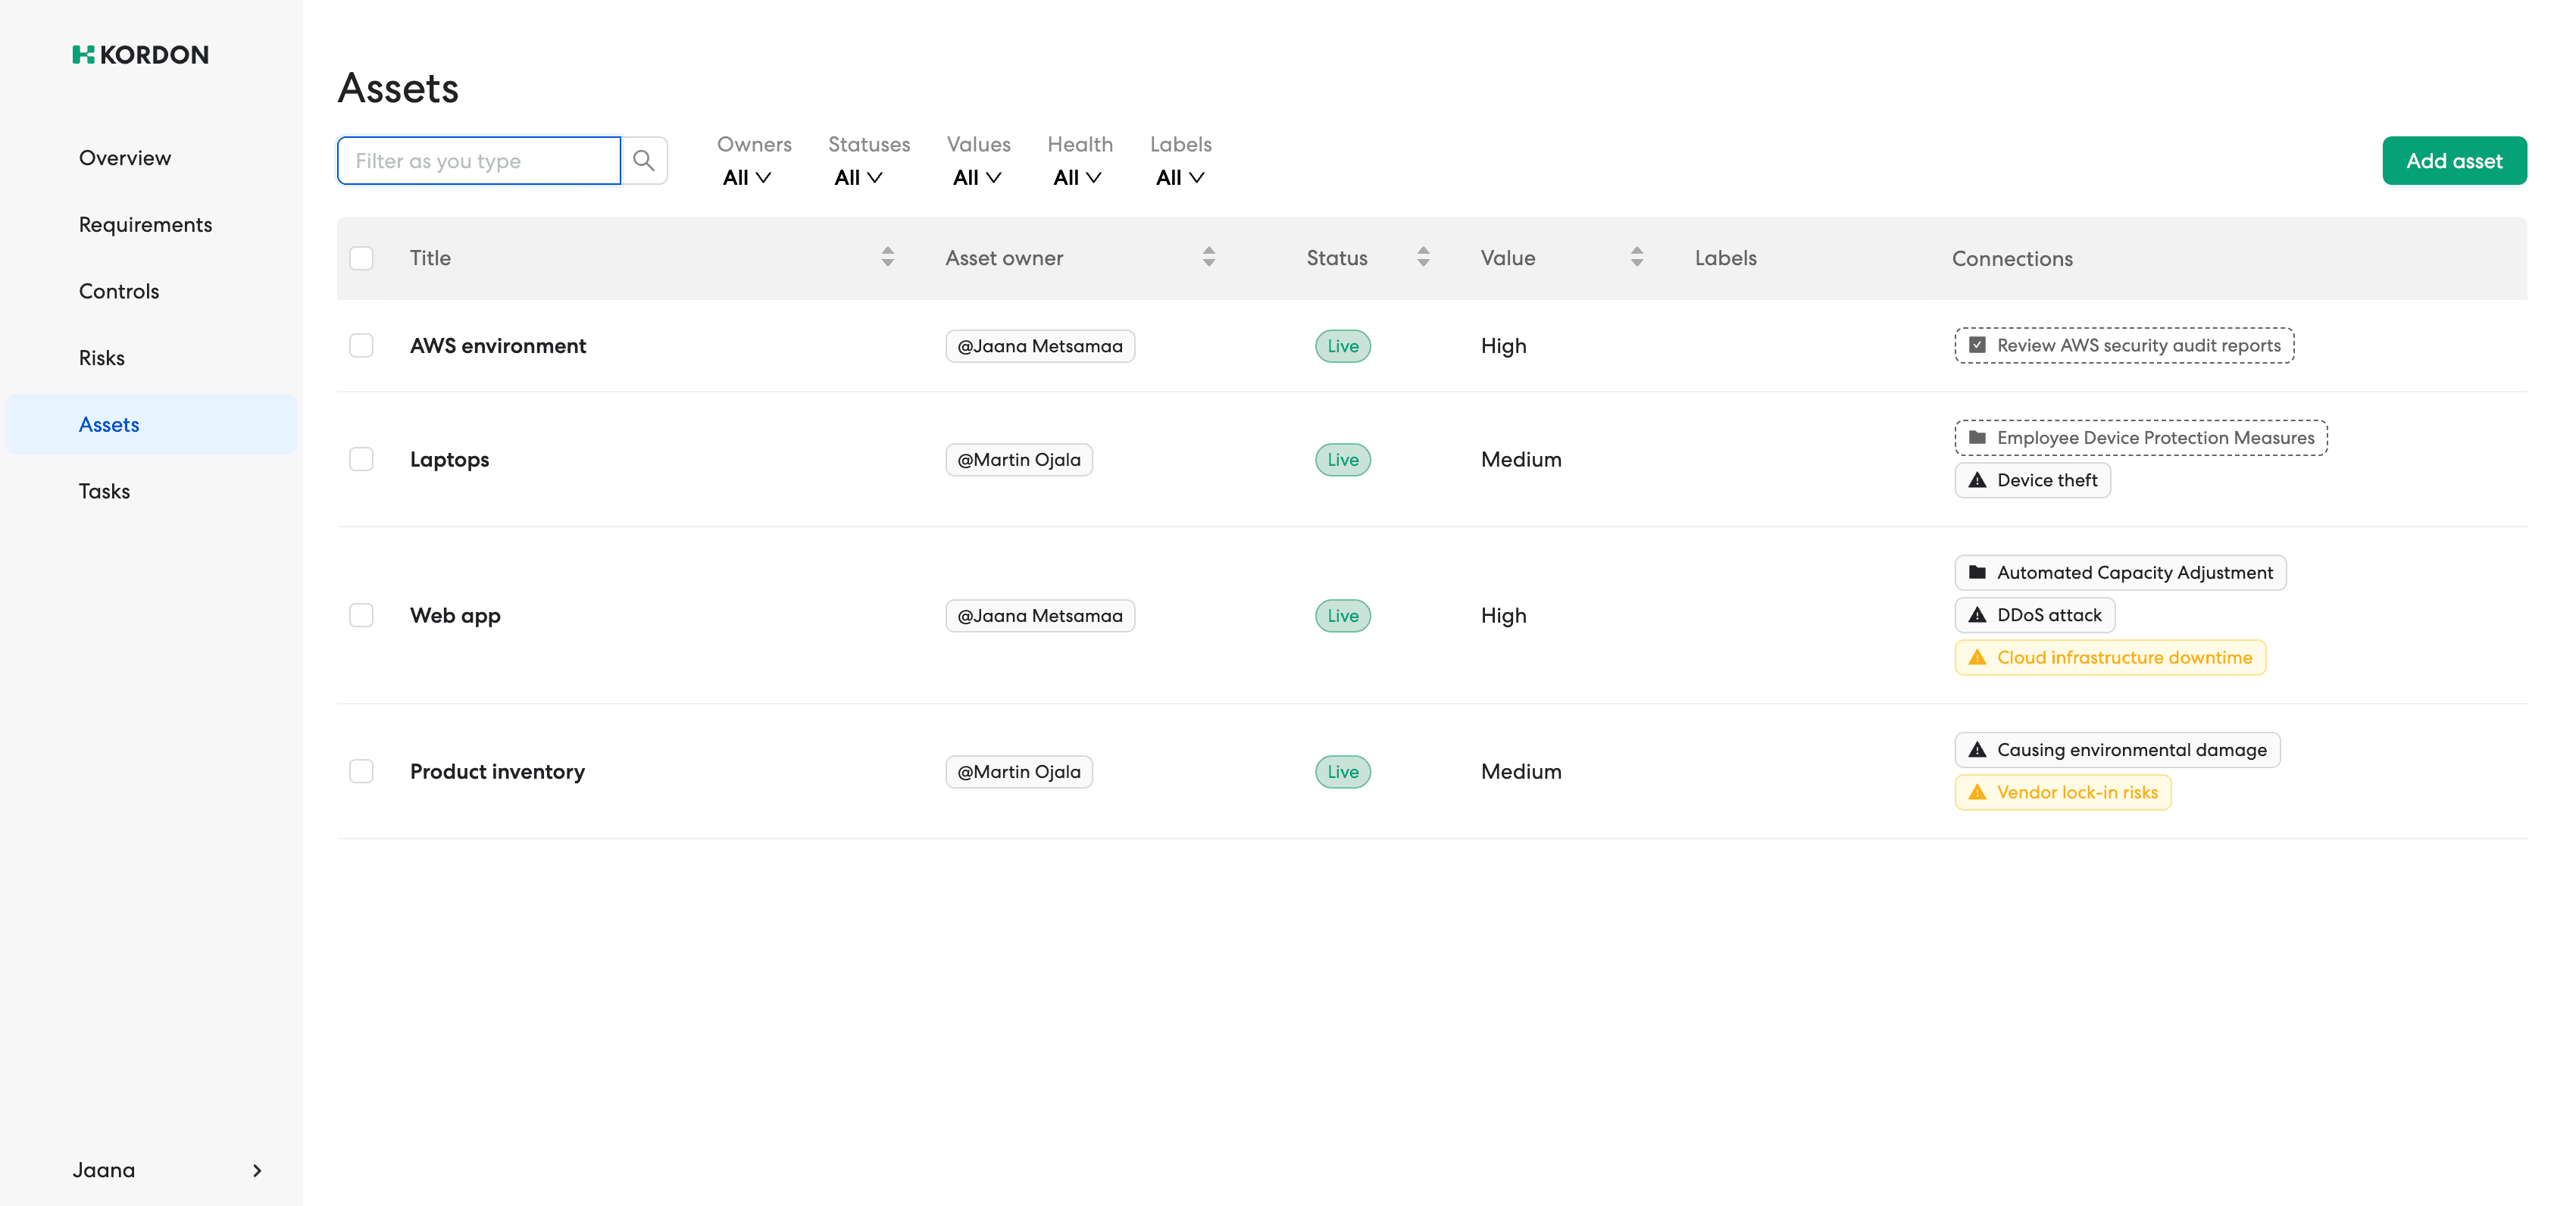Tick the Web app row checkbox
The image size is (2576, 1206).
[x=361, y=615]
